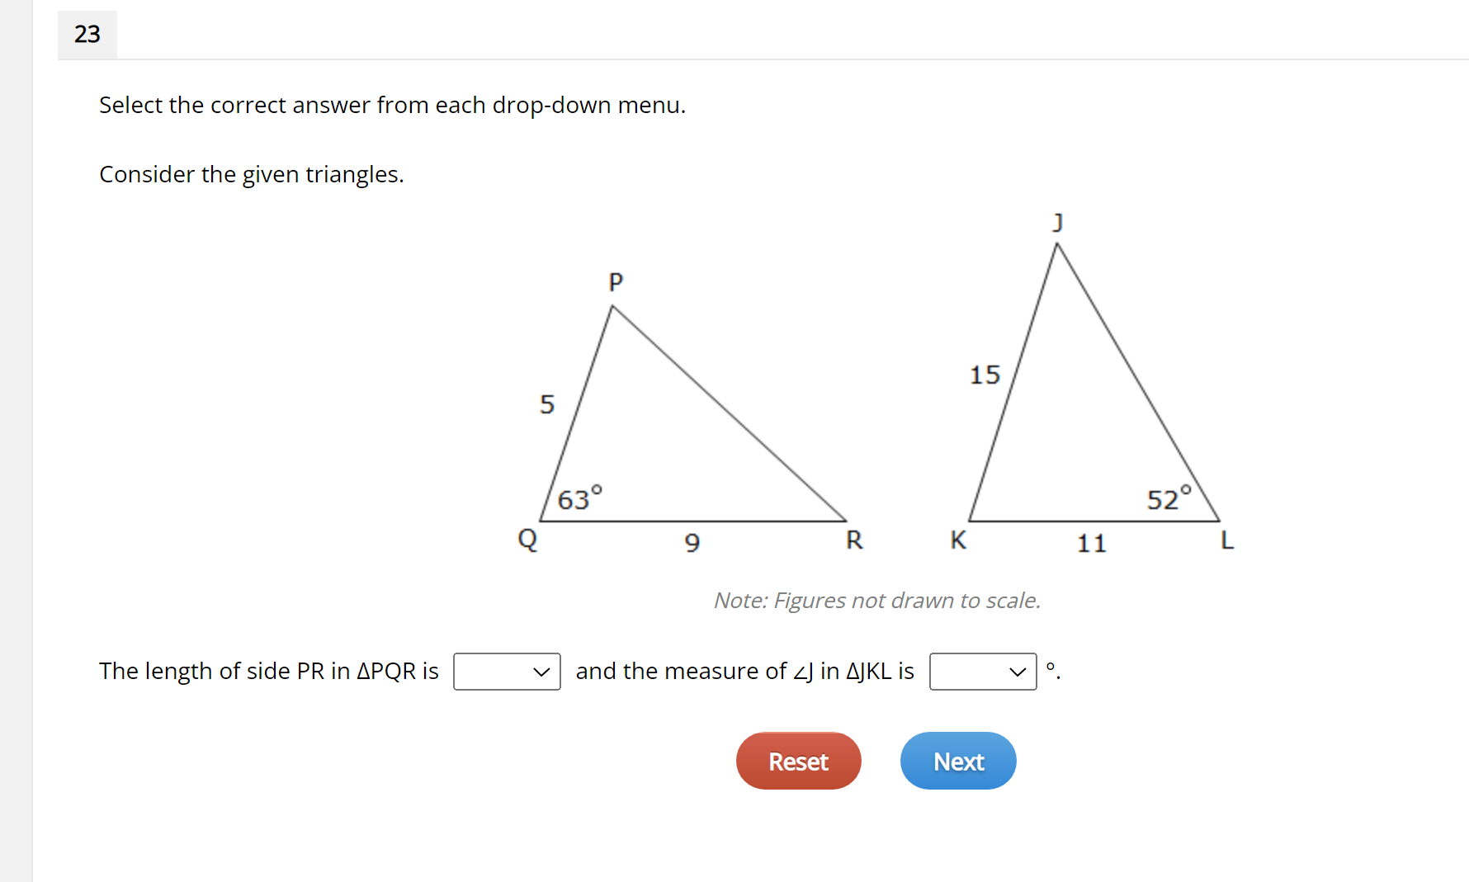Open the measure of angle J dropdown
The height and width of the screenshot is (882, 1469).
982,672
